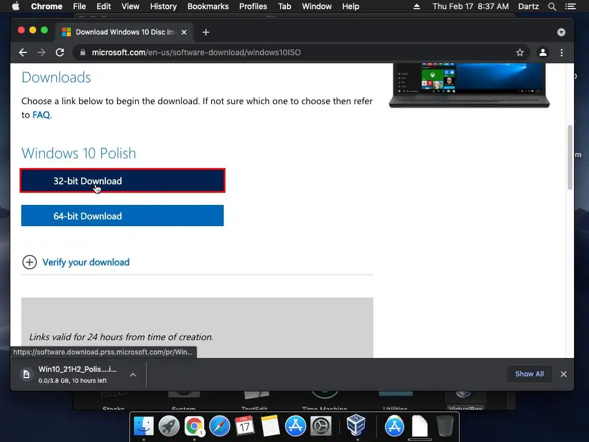Click the padlock site info icon

click(x=83, y=52)
